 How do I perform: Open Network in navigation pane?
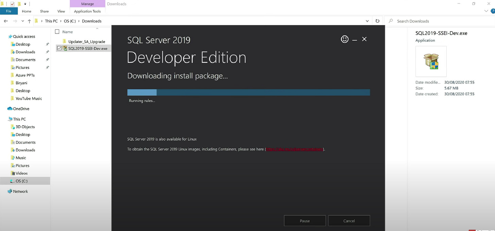[x=18, y=191]
